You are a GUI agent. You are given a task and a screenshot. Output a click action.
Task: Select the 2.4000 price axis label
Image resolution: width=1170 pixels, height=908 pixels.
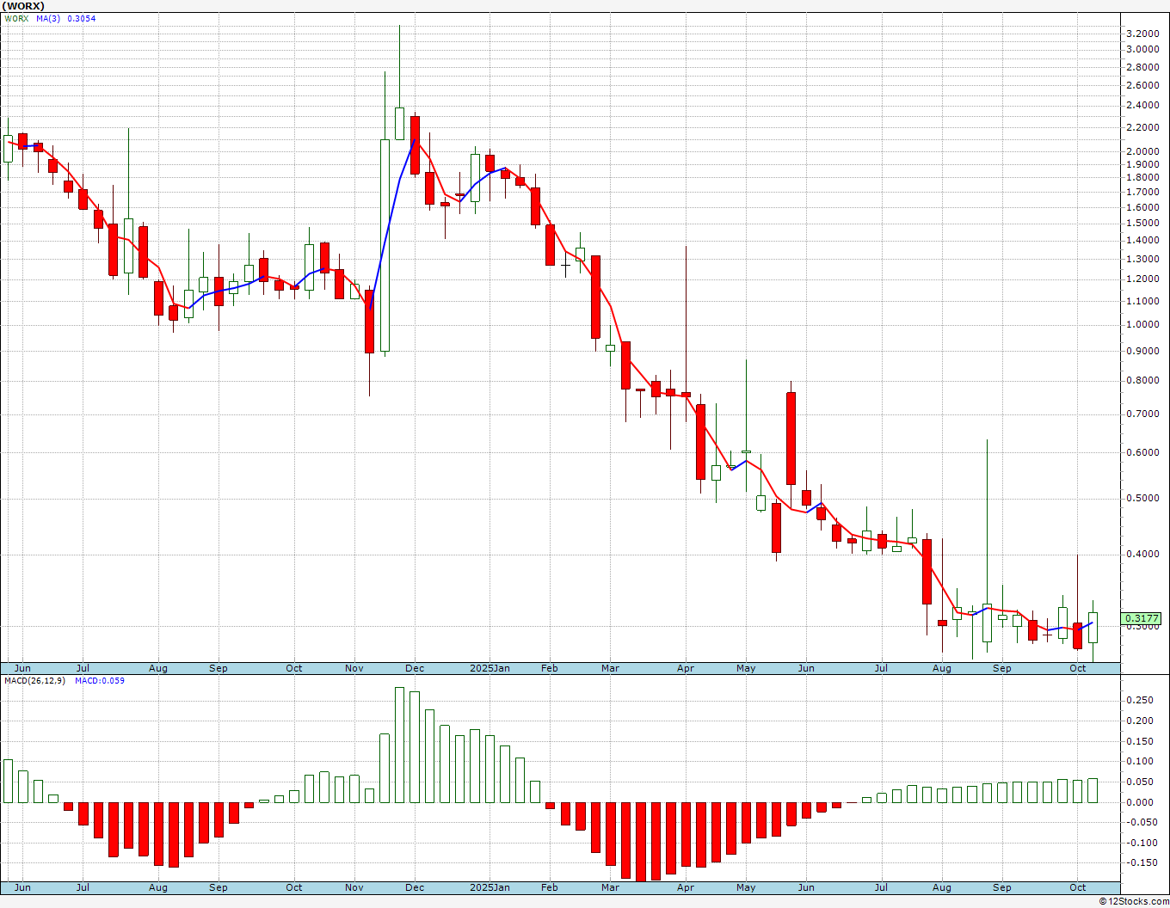[x=1142, y=105]
